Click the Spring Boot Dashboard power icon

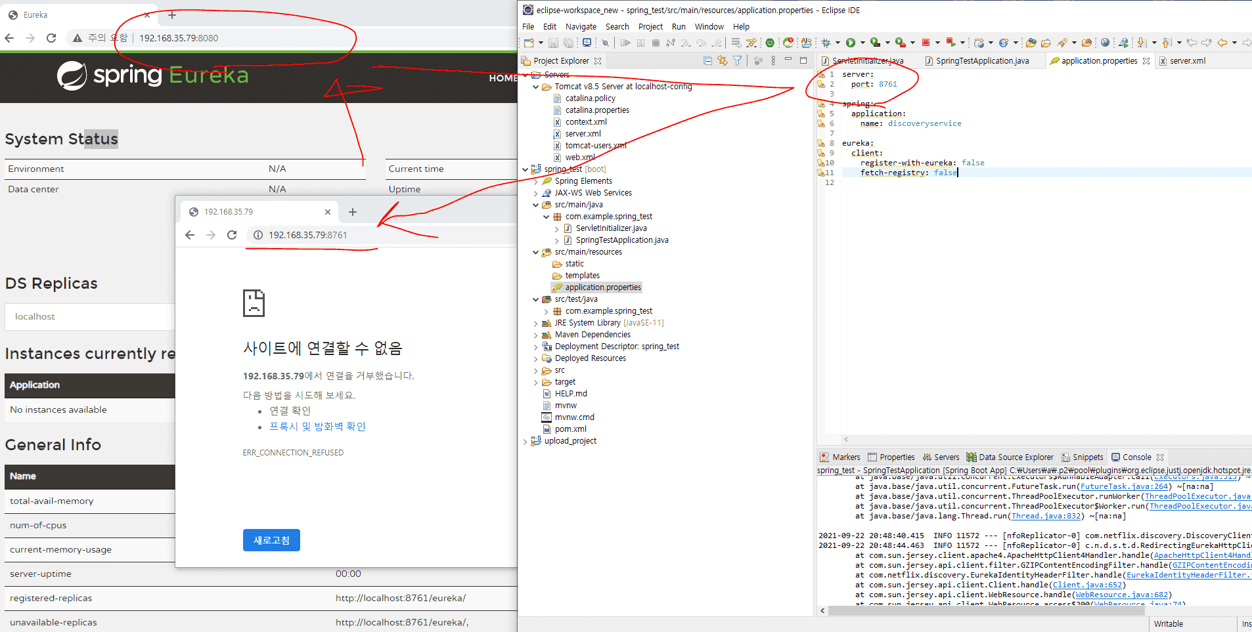coord(770,43)
